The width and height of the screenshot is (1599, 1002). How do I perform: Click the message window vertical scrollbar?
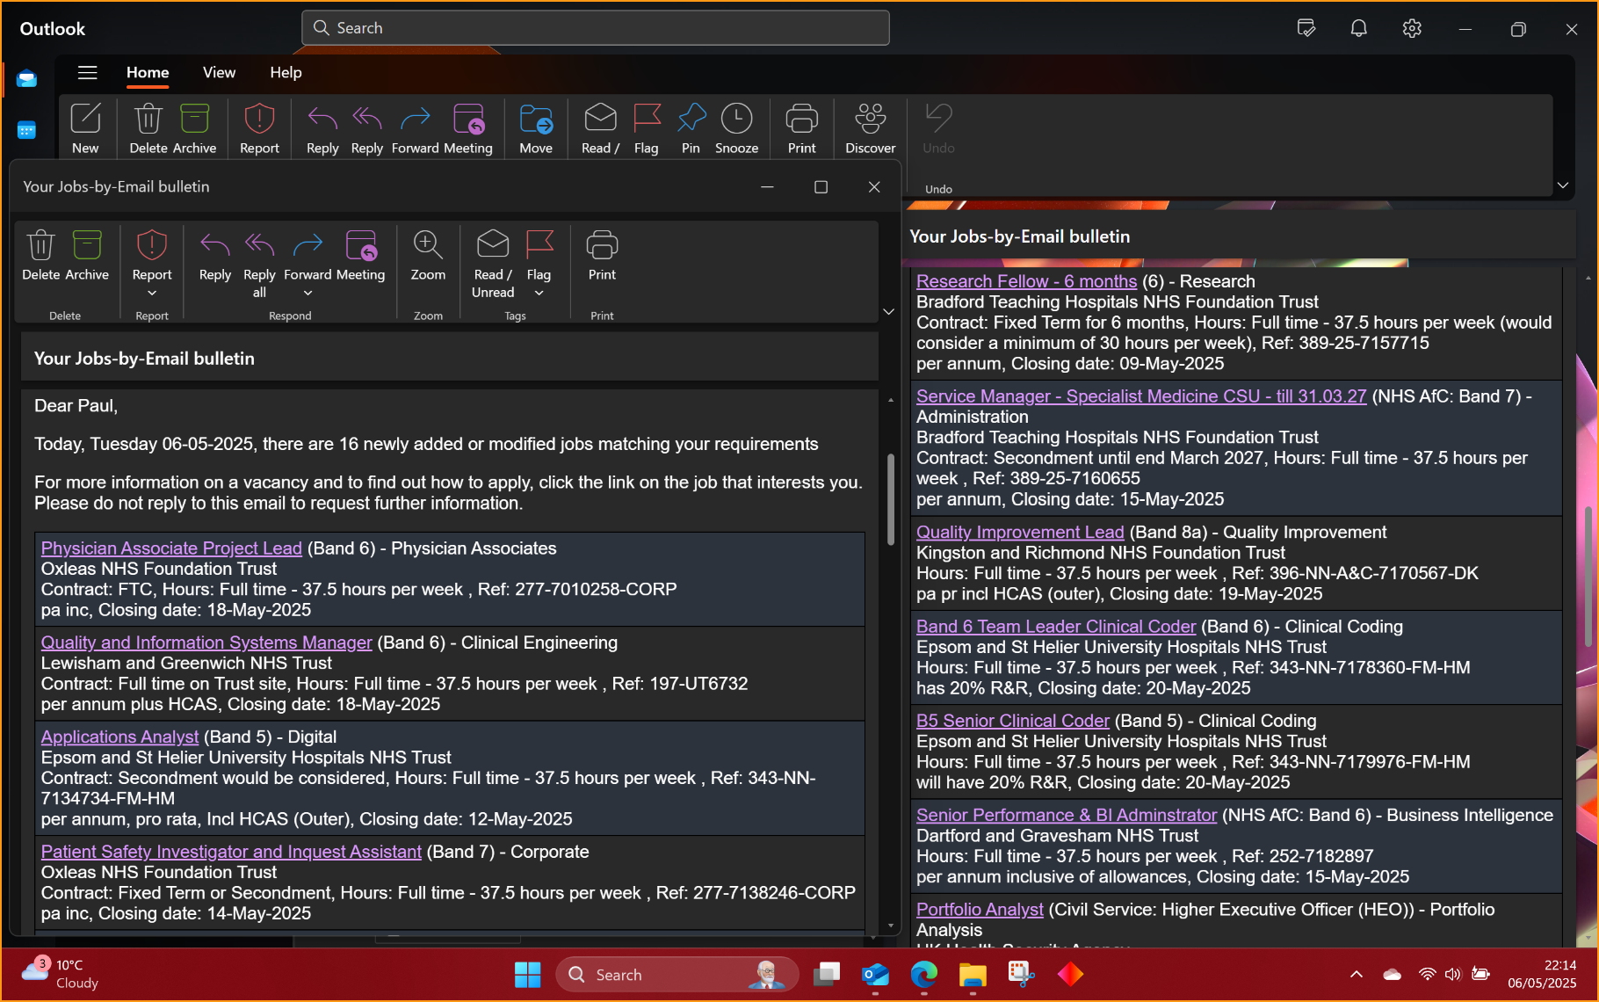click(890, 499)
